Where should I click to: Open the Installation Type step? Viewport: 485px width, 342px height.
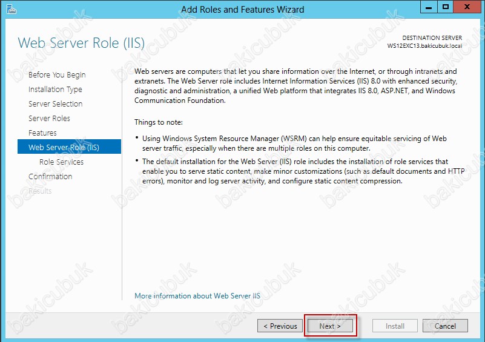click(55, 90)
